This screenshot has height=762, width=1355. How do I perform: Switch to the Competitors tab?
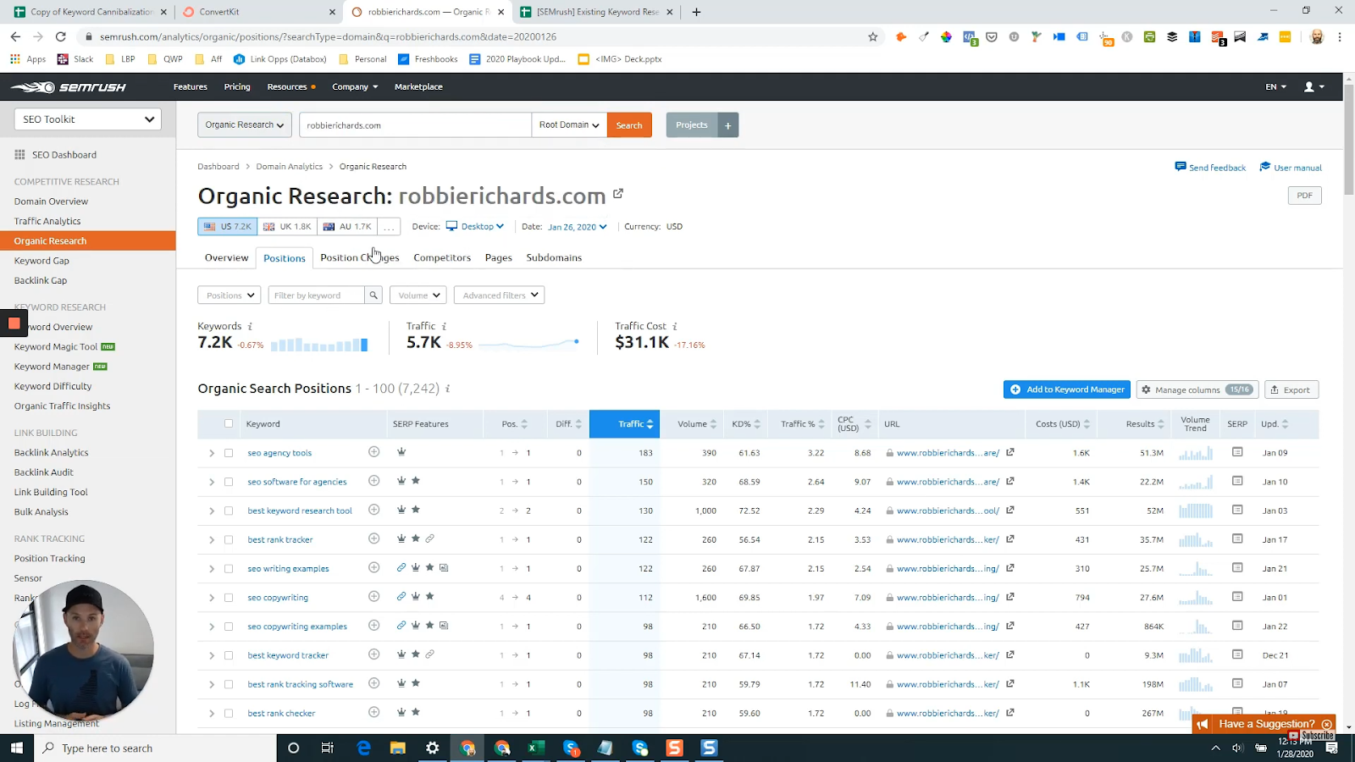[442, 257]
